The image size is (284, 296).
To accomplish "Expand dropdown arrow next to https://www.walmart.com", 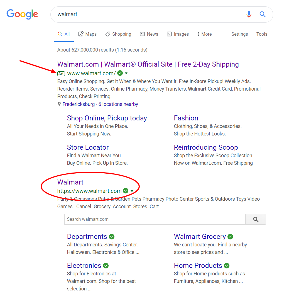I will tap(132, 191).
